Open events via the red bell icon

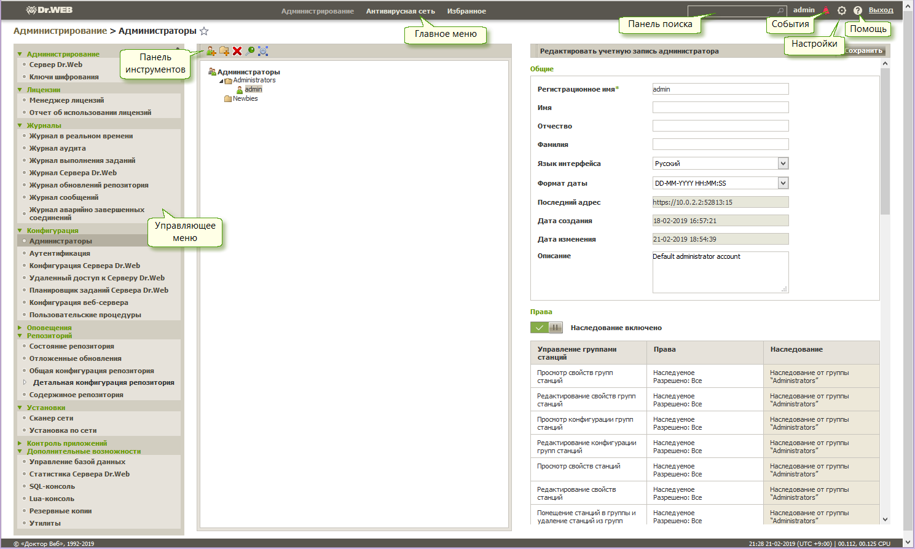pos(826,10)
